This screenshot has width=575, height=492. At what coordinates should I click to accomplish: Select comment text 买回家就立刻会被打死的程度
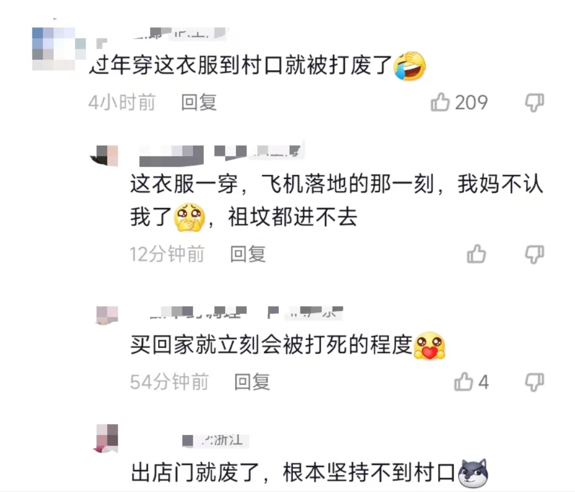click(x=272, y=345)
